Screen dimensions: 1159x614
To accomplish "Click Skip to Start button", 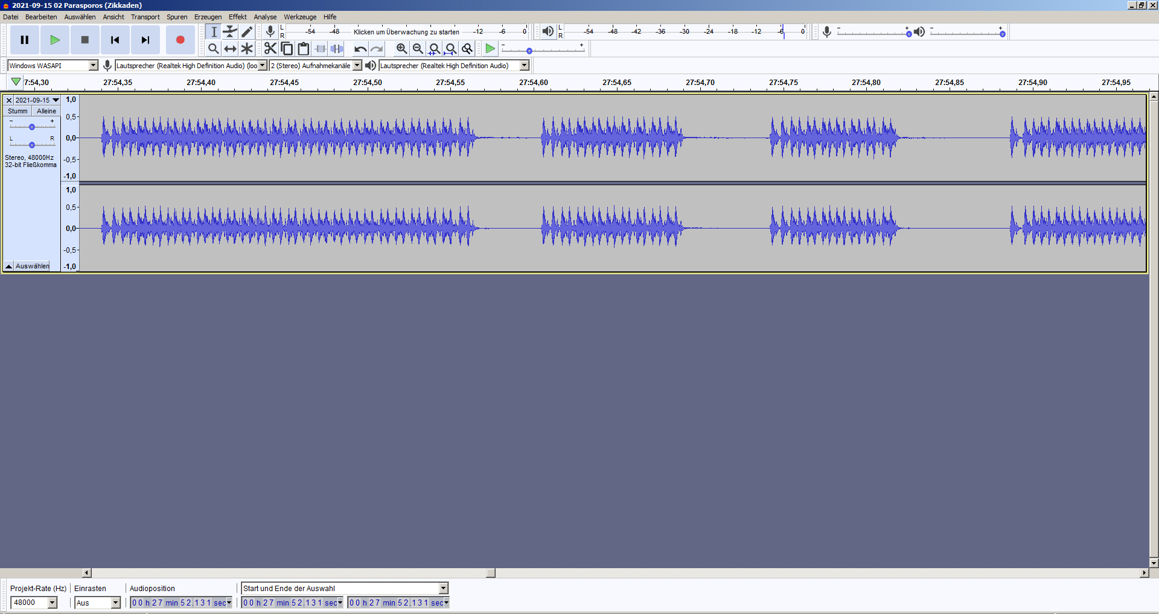I will pos(115,40).
